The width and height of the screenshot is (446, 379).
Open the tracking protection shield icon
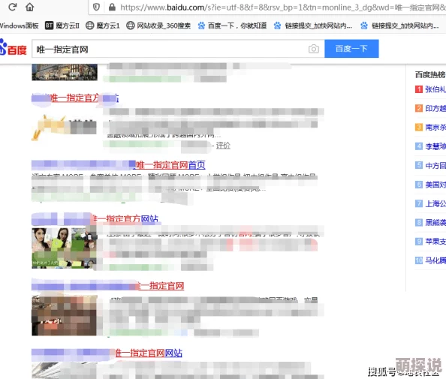[96, 7]
